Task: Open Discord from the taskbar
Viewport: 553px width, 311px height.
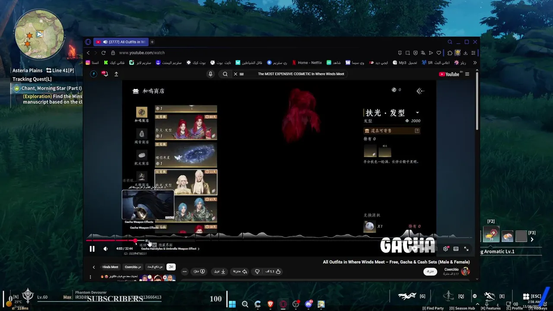Action: (308, 304)
